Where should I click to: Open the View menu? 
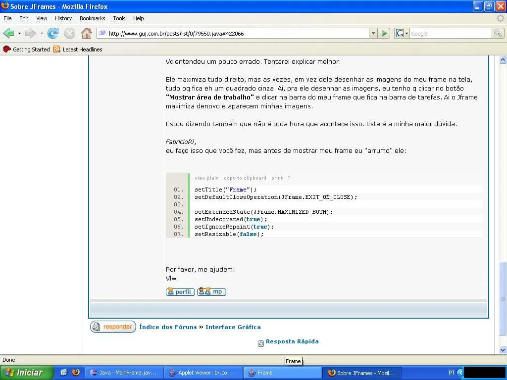coord(42,18)
